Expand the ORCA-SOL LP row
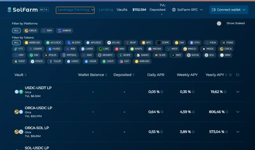Image resolution: width=255 pixels, height=150 pixels. click(238, 132)
